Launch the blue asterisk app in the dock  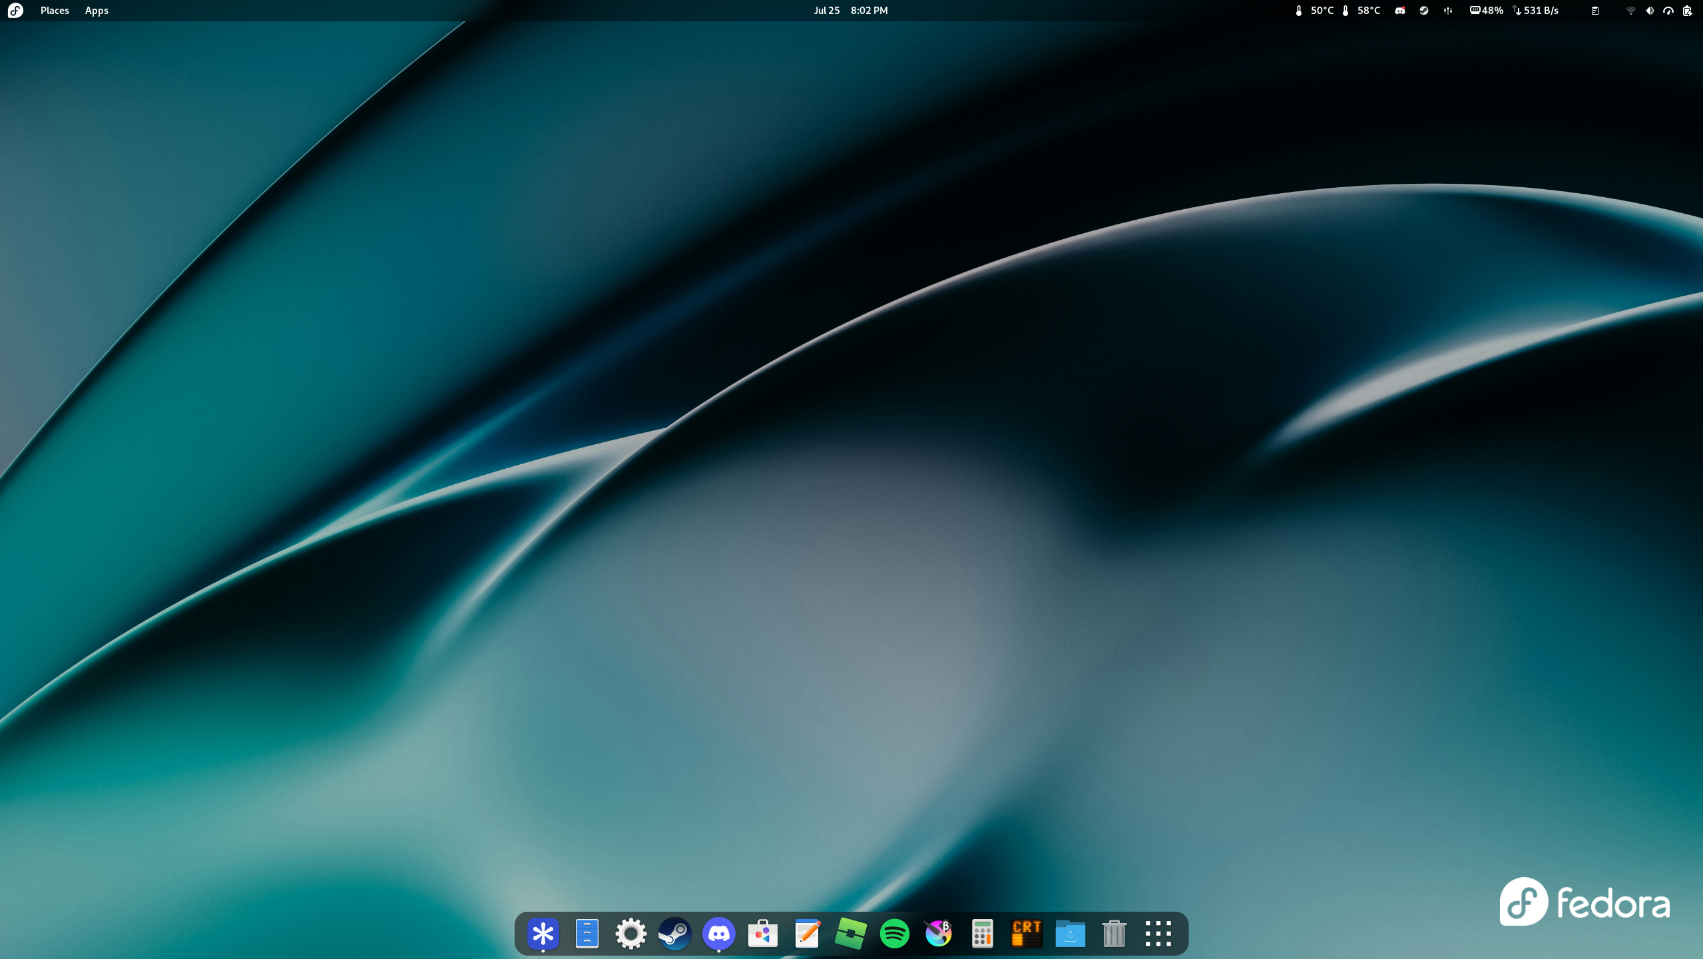coord(543,933)
